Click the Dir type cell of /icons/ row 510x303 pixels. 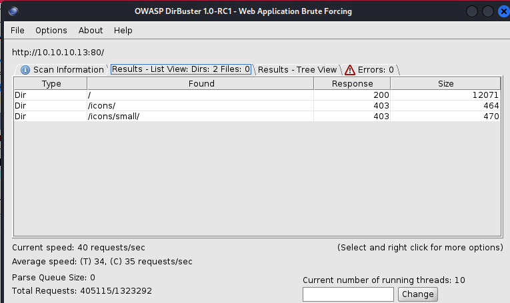tap(51, 105)
